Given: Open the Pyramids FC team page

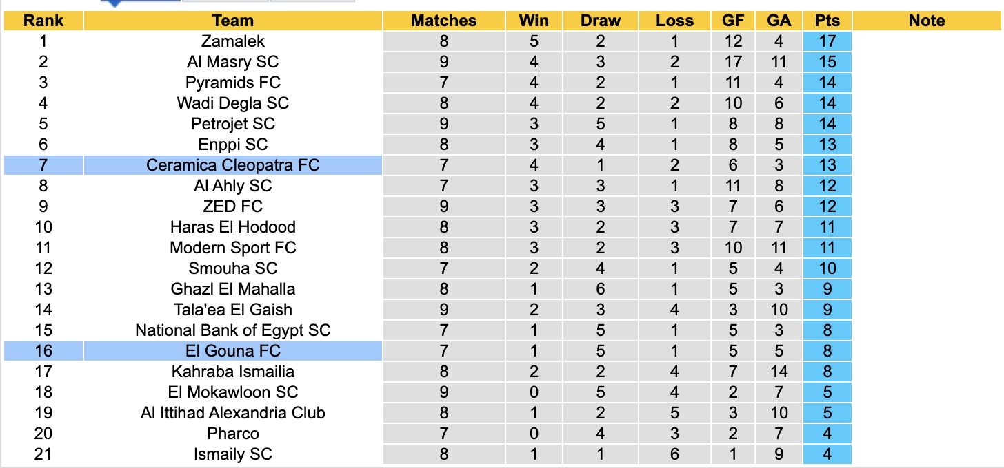Looking at the screenshot, I should [233, 83].
